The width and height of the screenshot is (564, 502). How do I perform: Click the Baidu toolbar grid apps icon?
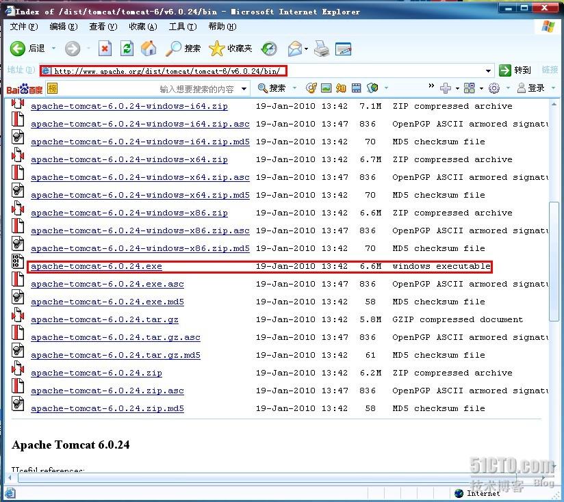(469, 88)
